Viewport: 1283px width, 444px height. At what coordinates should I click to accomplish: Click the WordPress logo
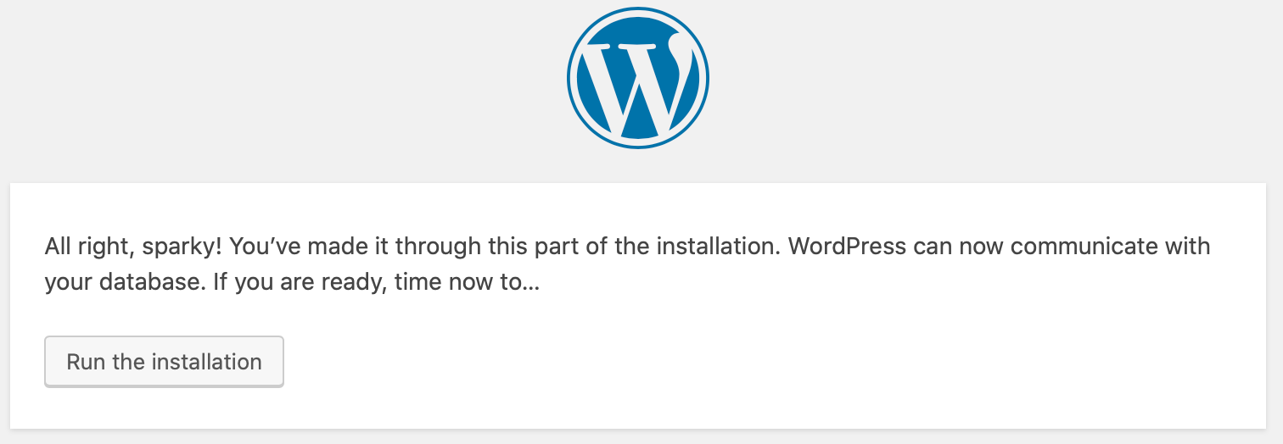pos(638,77)
